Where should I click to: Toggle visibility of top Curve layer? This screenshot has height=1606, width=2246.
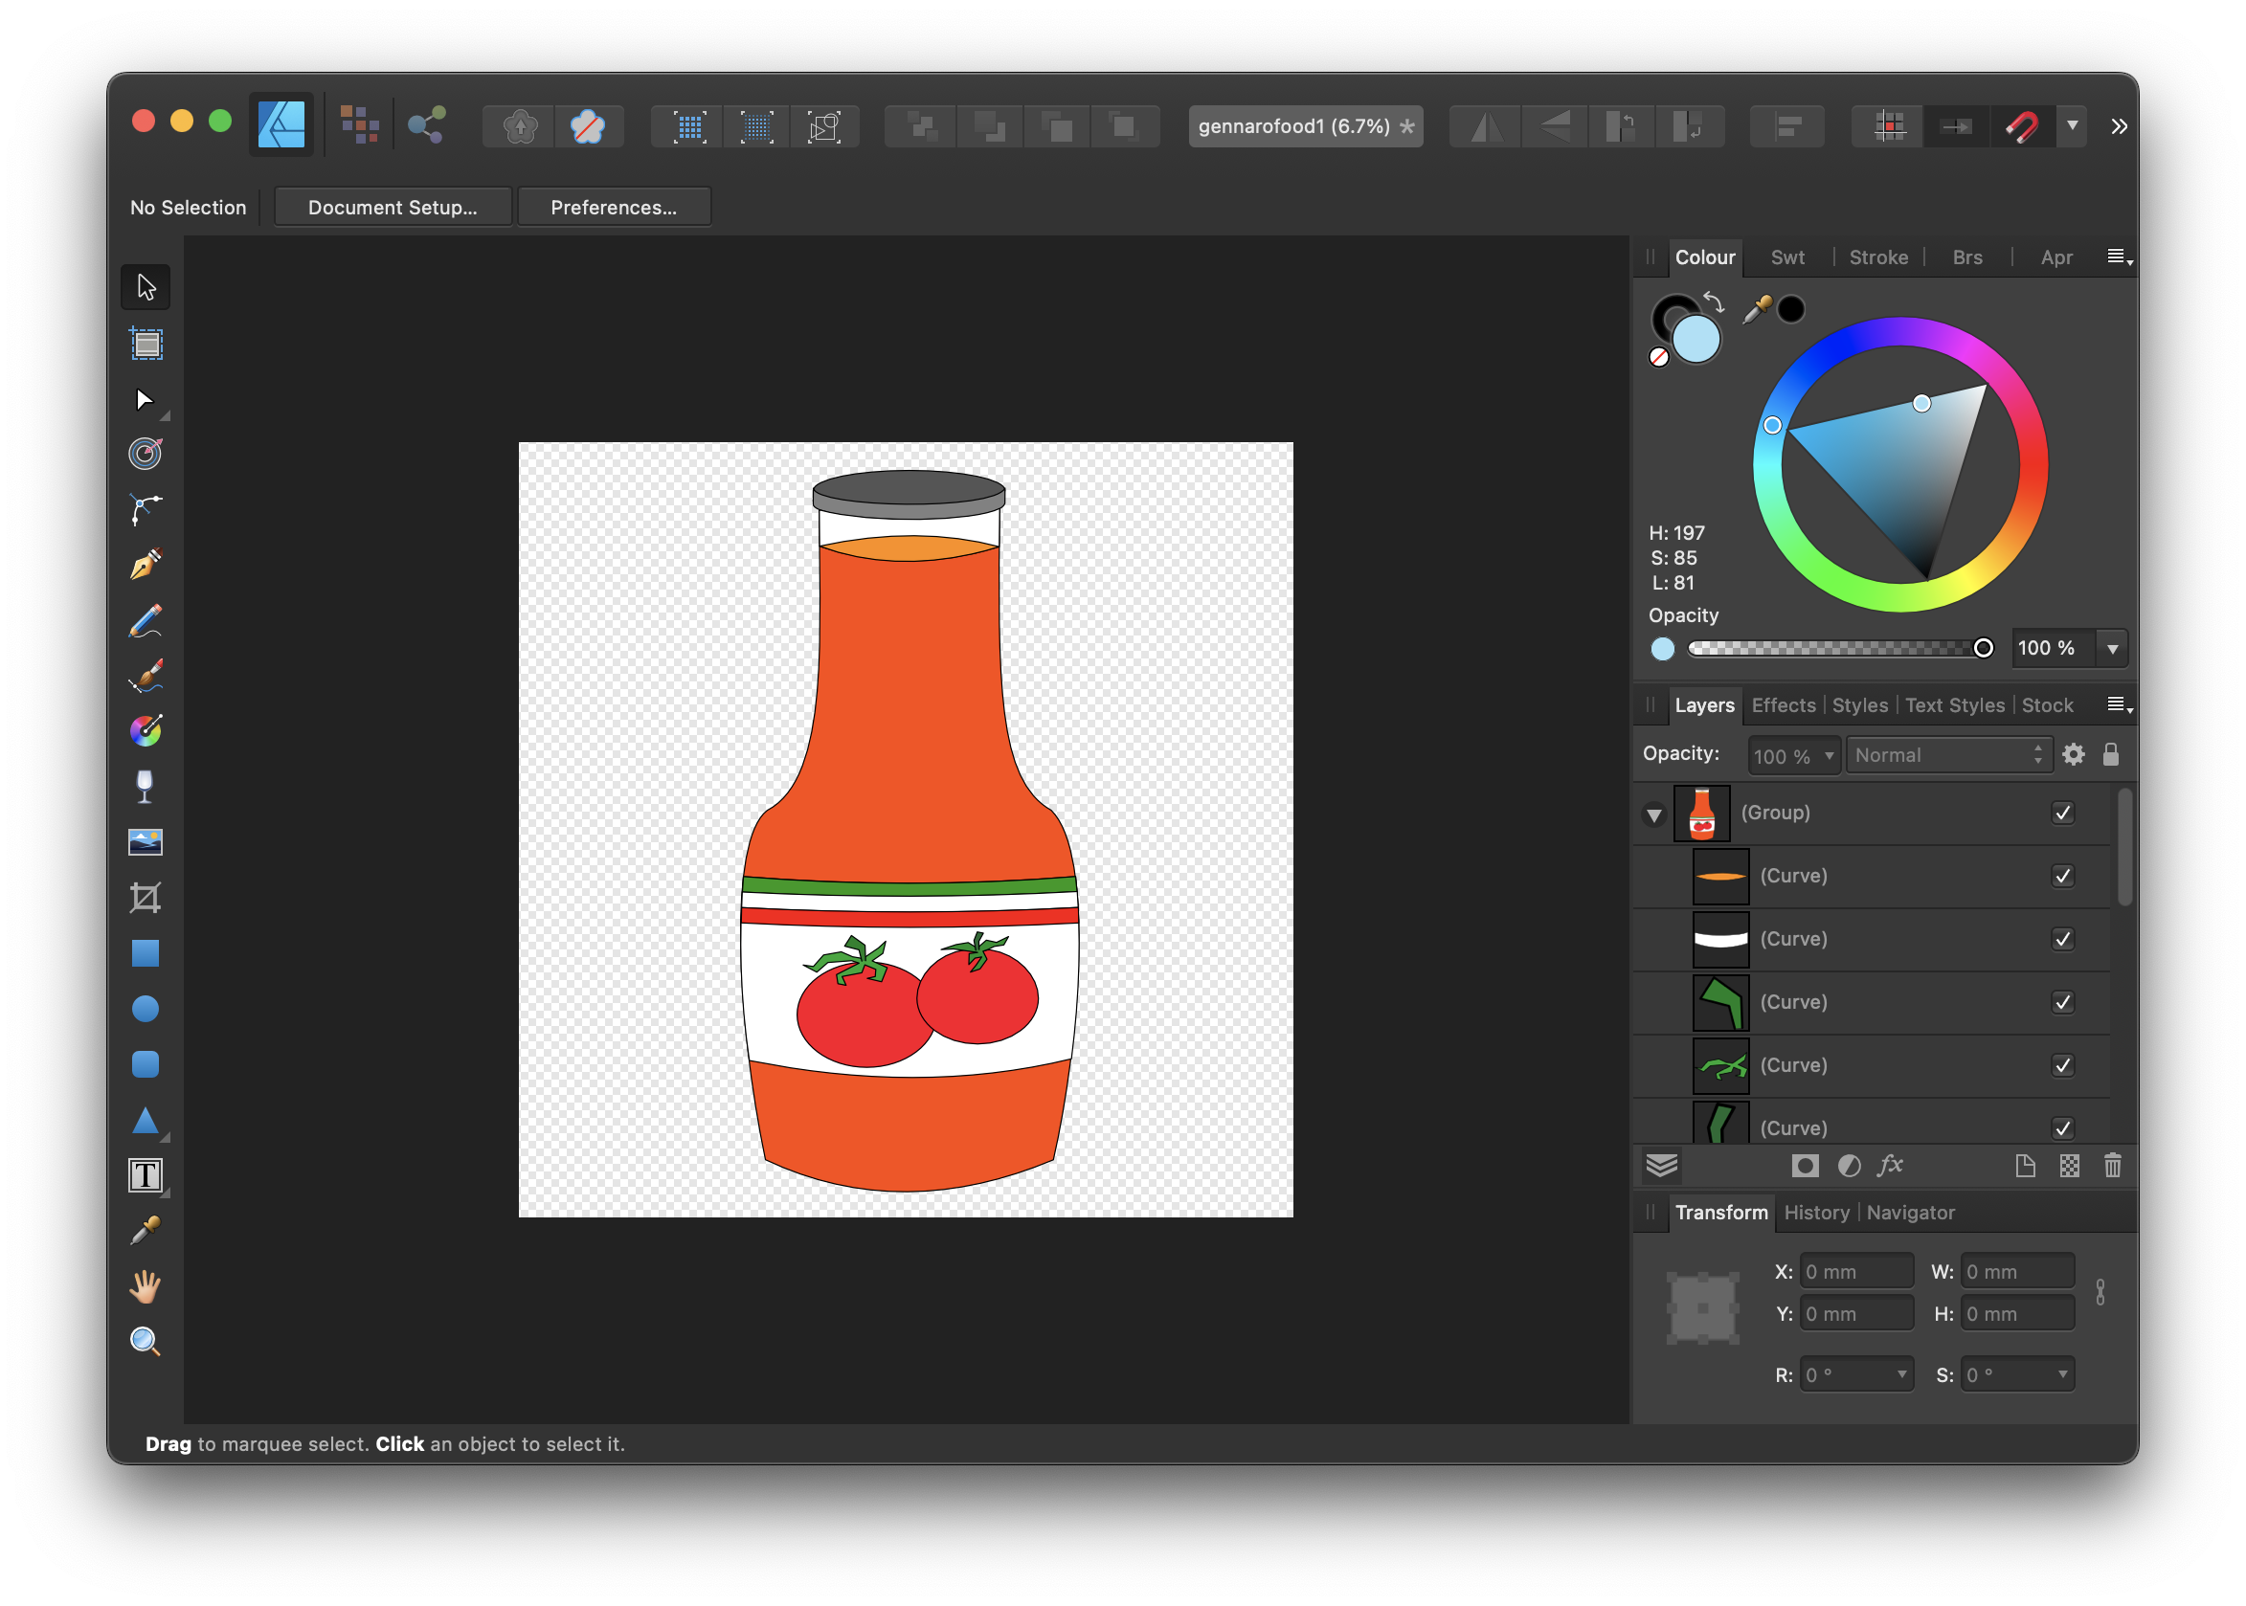click(x=2063, y=876)
